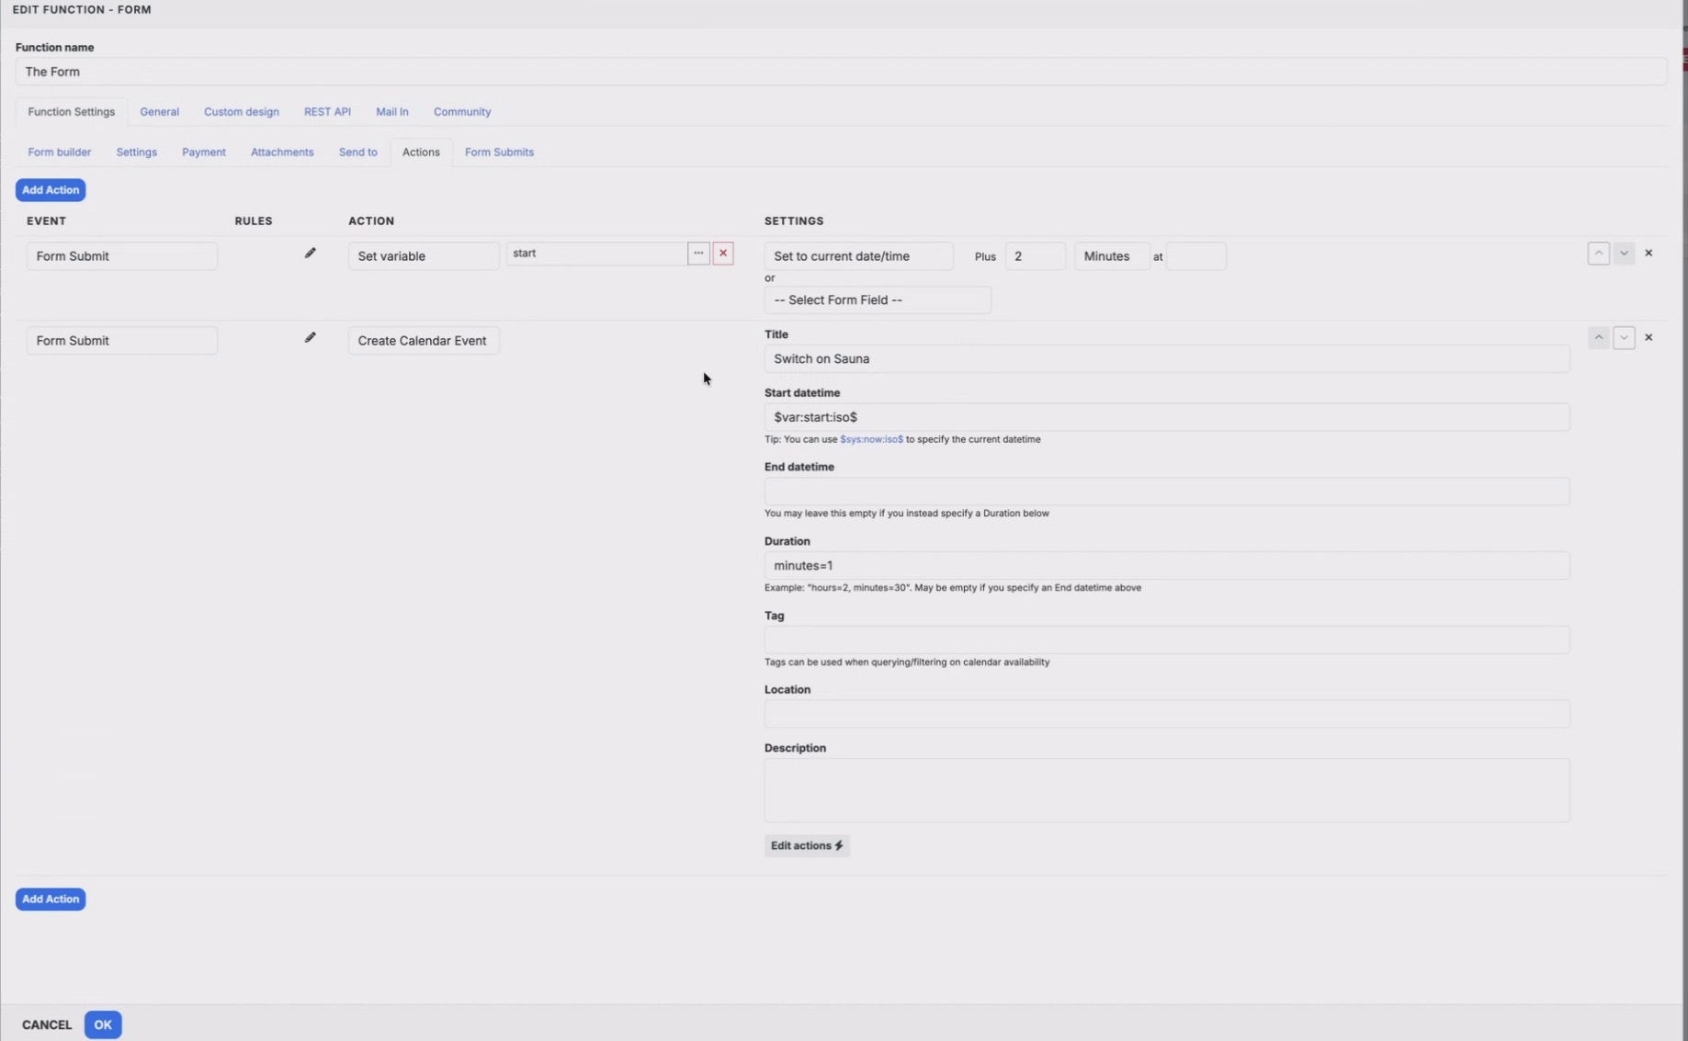Viewport: 1688px width, 1041px height.
Task: Click the Duration input field
Action: 1166,566
